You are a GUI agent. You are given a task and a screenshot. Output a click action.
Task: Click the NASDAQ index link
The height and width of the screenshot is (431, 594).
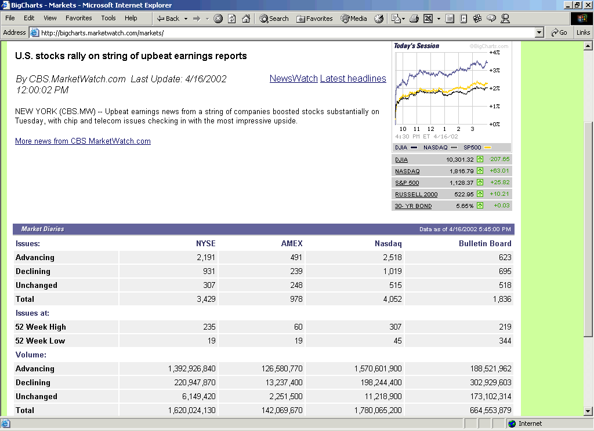[407, 171]
